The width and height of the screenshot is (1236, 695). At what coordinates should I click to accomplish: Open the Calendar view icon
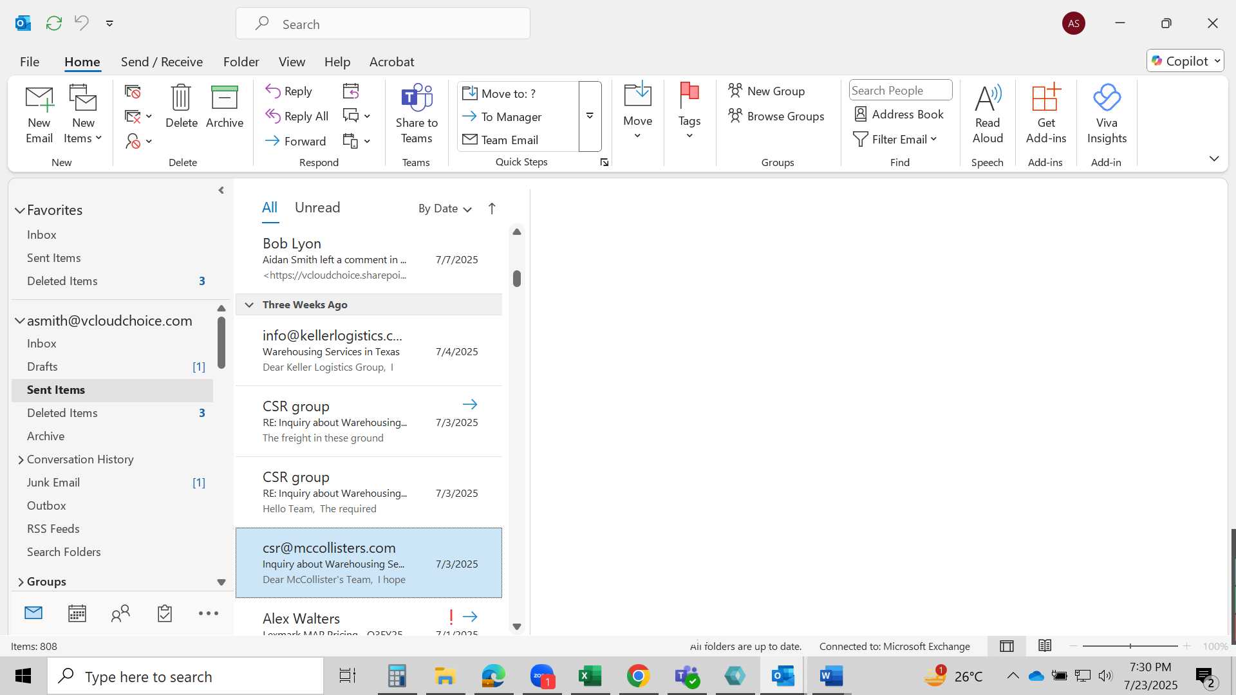pyautogui.click(x=77, y=613)
